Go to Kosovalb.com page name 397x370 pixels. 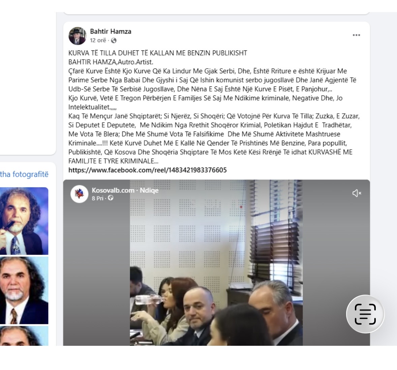pos(113,190)
